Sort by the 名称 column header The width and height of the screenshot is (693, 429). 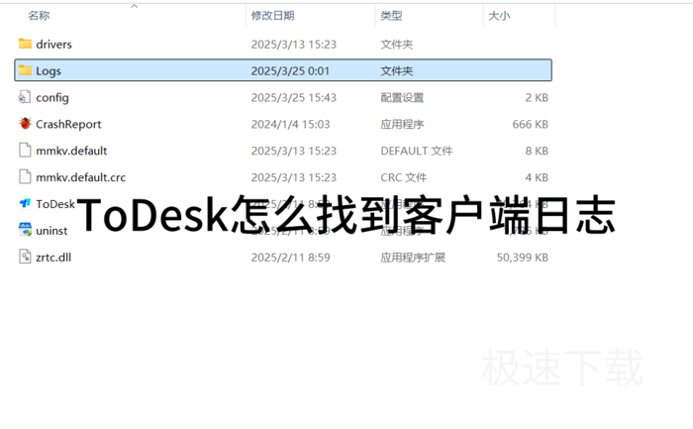39,16
